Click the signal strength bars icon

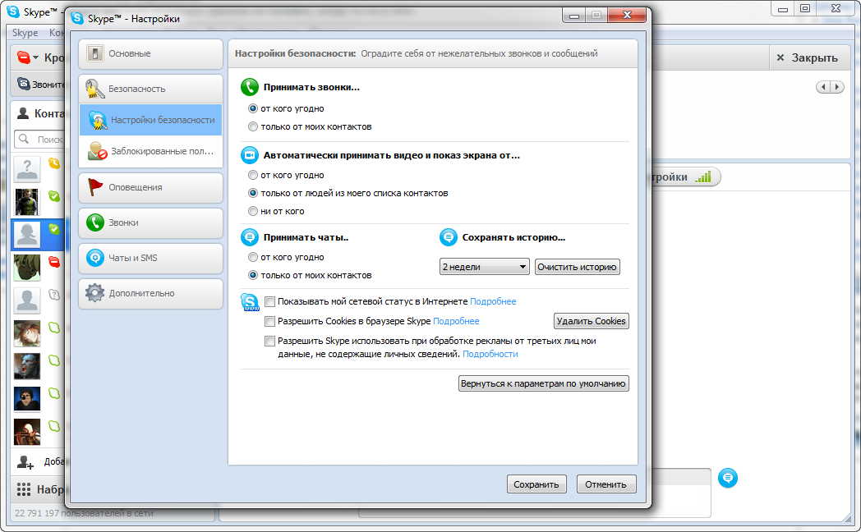pyautogui.click(x=703, y=177)
